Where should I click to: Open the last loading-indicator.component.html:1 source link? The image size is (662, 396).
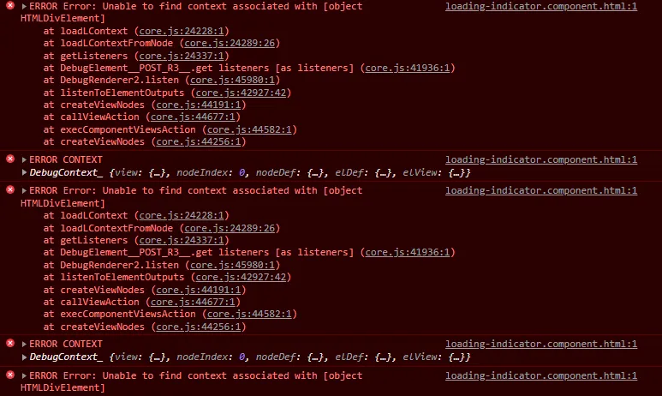541,375
